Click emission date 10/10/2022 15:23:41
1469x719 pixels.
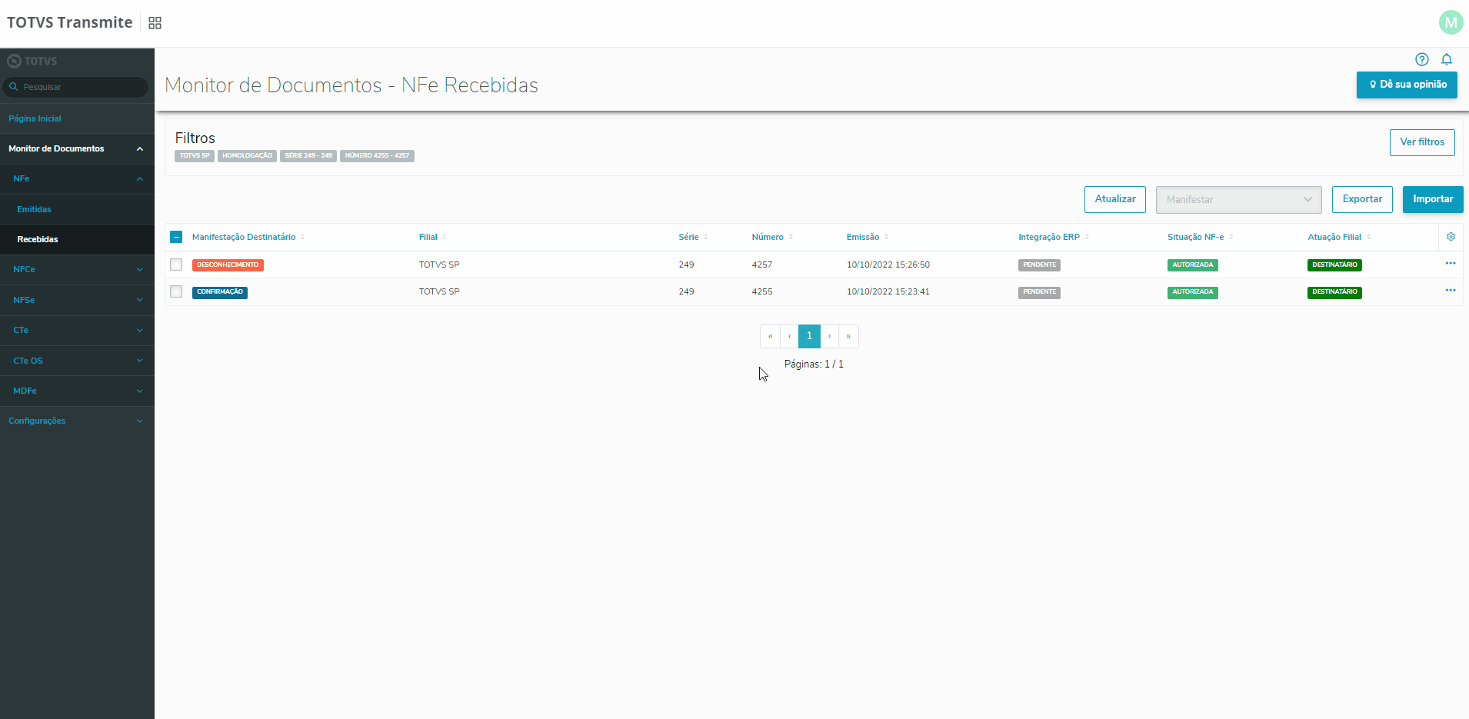(x=888, y=291)
